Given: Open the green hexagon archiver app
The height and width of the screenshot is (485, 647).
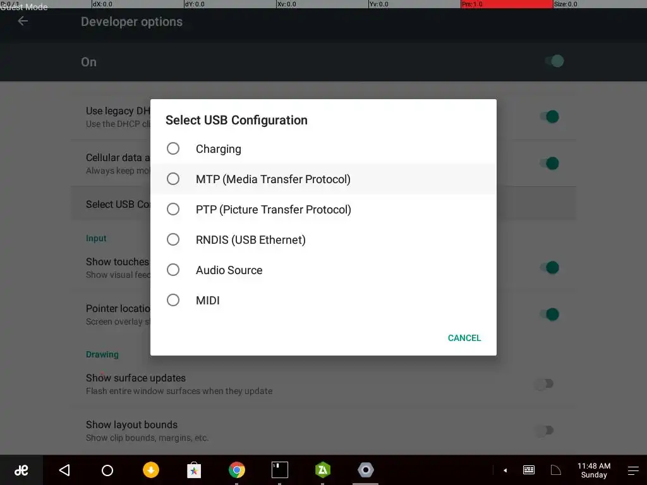Looking at the screenshot, I should 323,470.
